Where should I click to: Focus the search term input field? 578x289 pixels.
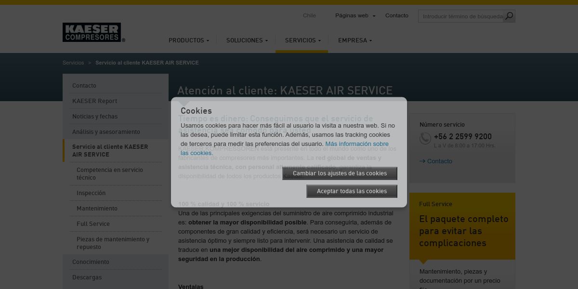(460, 16)
